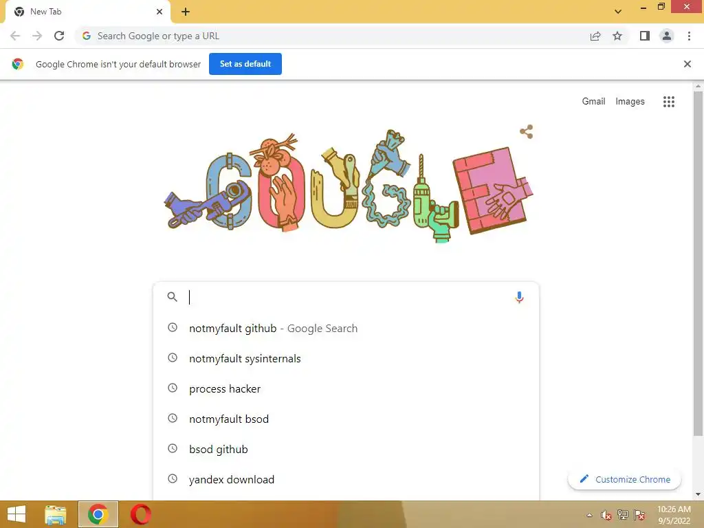Screen dimensions: 704x528
Task: Click the magnifier search icon
Action: [x=172, y=297]
